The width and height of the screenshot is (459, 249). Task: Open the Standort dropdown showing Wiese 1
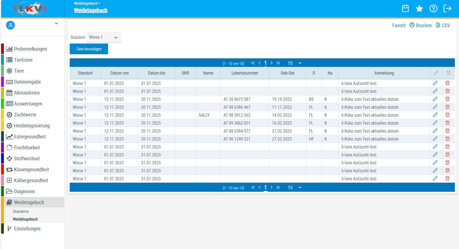click(104, 37)
